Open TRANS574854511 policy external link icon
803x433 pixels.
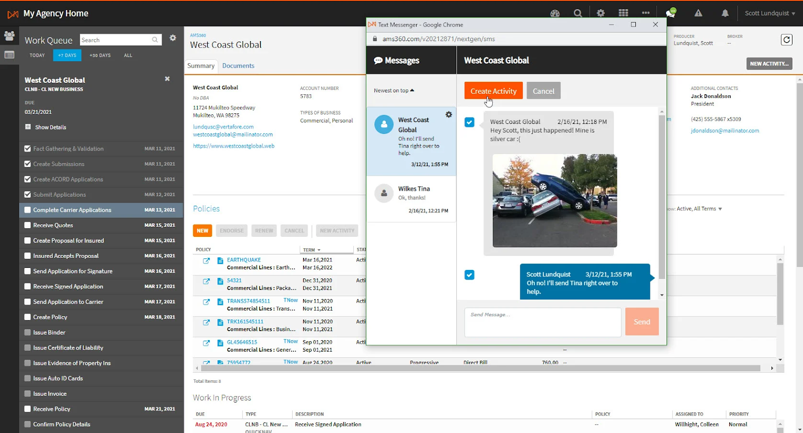coord(206,302)
